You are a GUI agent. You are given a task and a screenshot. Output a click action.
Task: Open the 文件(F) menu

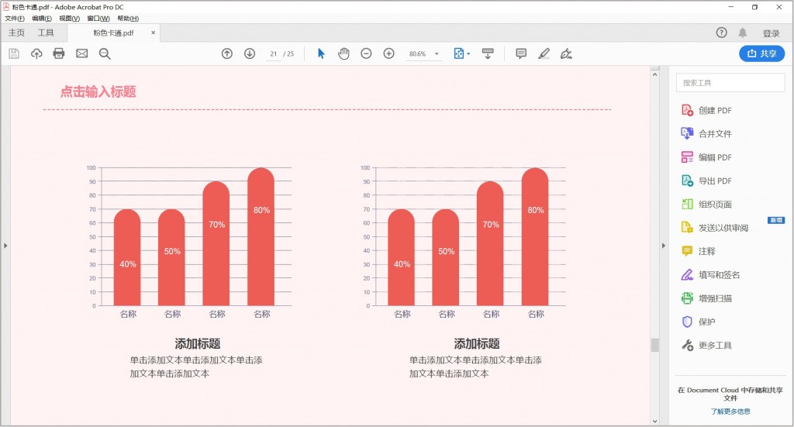click(15, 19)
